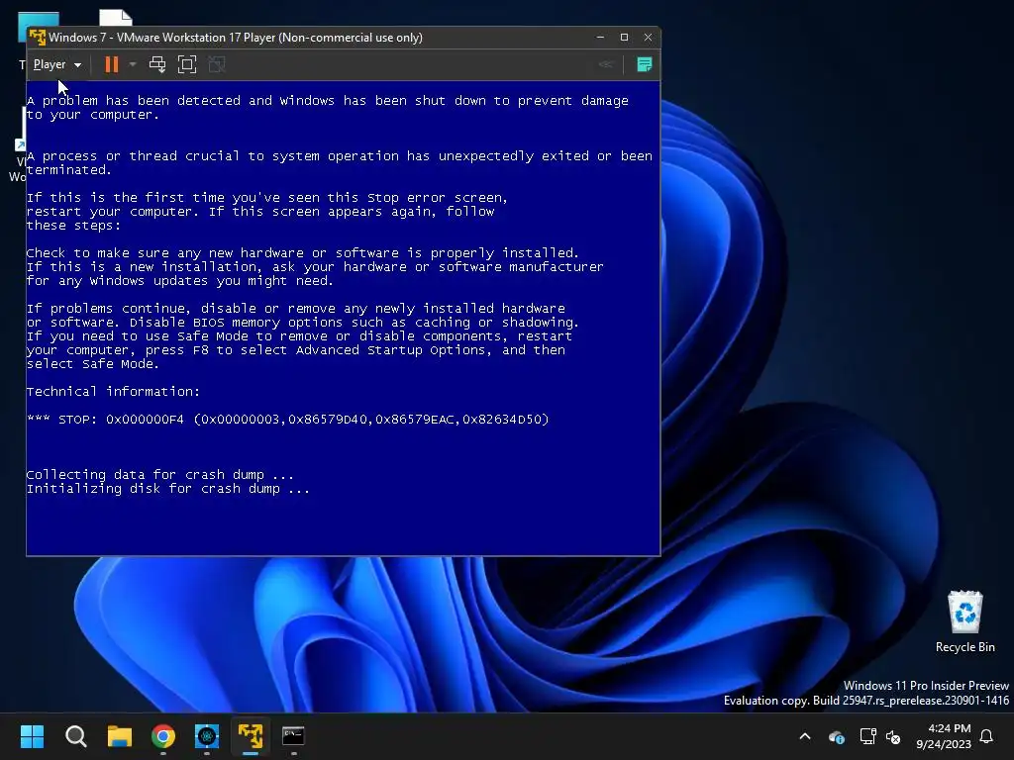Image resolution: width=1014 pixels, height=760 pixels.
Task: Open the Command Prompt taskbar icon
Action: tap(293, 736)
